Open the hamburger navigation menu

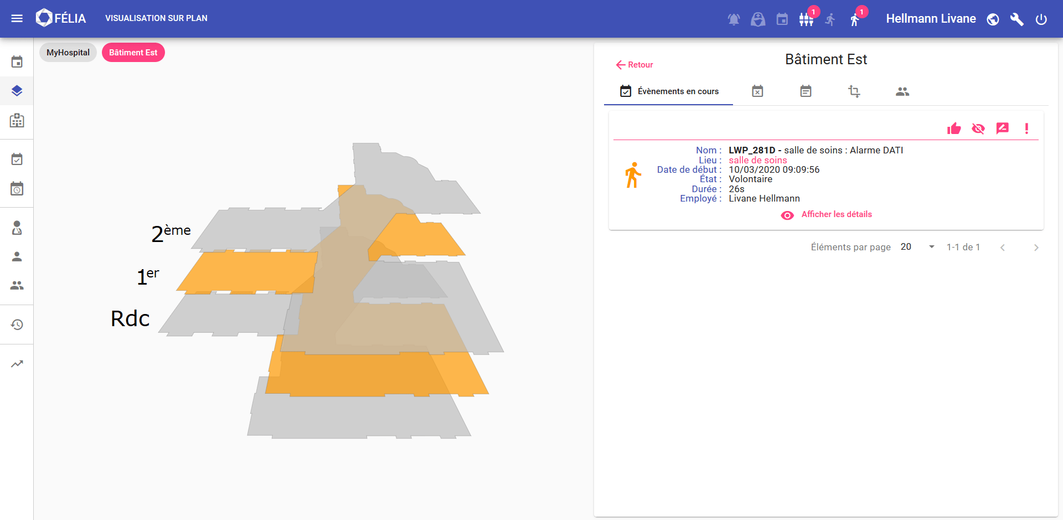pos(17,18)
